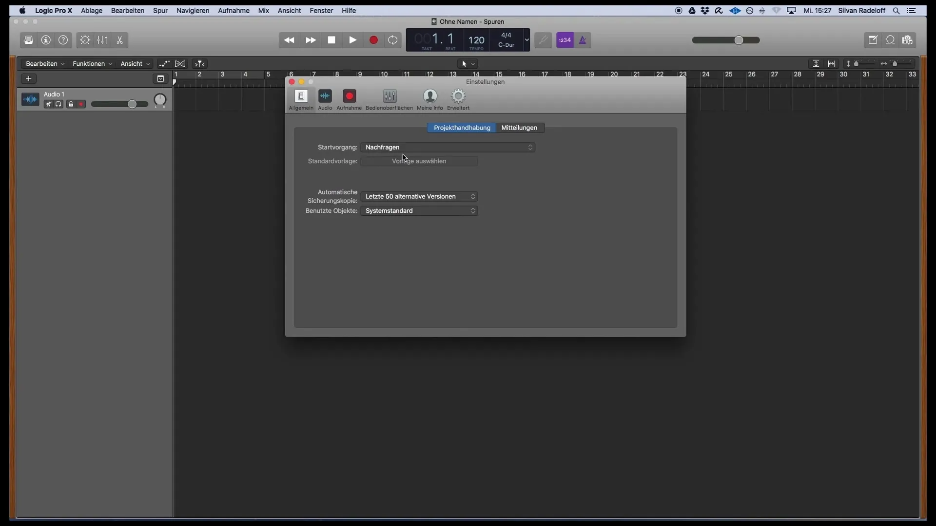Image resolution: width=936 pixels, height=526 pixels.
Task: Open Scissors editors toolbar button
Action: click(x=119, y=40)
